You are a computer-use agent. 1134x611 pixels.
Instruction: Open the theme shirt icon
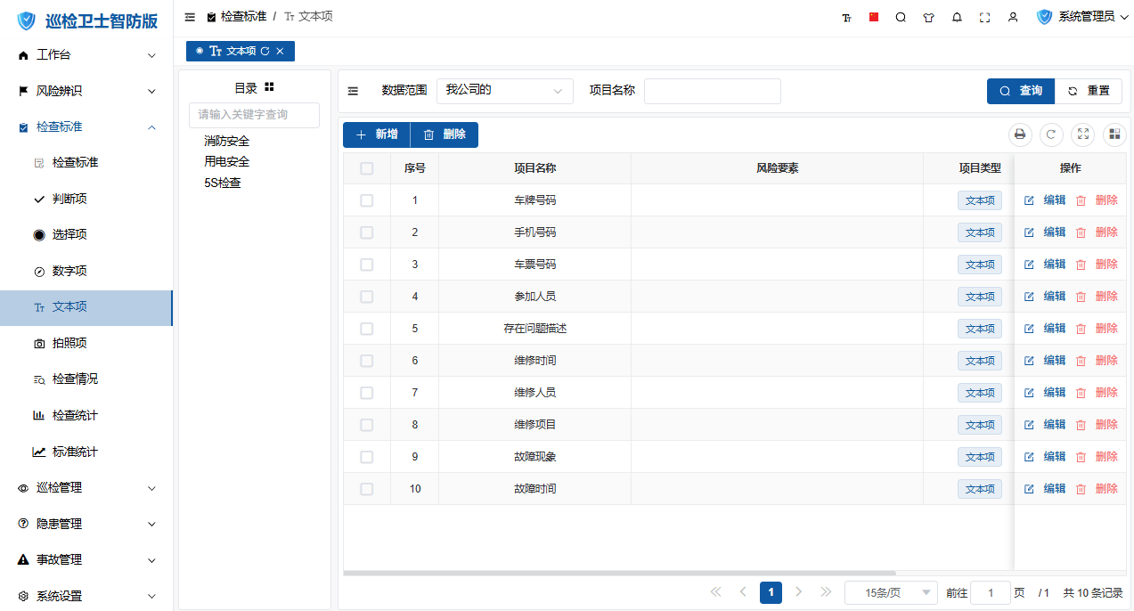(x=929, y=17)
